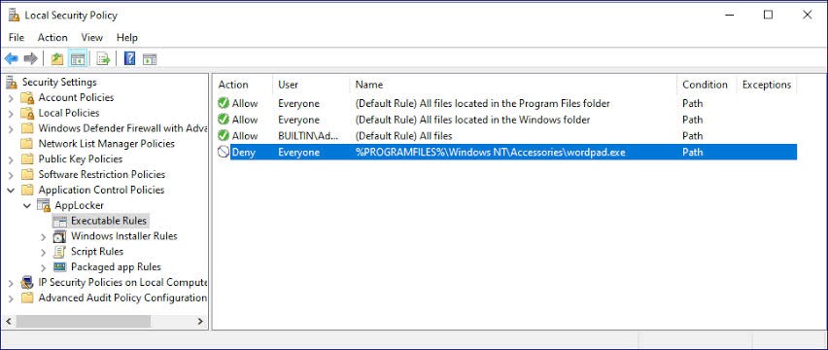Minimize the Local Security Policy window
Screen dimensions: 828x350
[729, 15]
